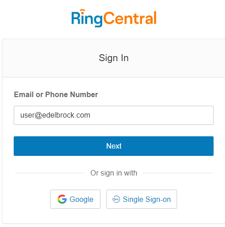Click the RingCentral logo
This screenshot has height=227, width=225.
coord(114,18)
